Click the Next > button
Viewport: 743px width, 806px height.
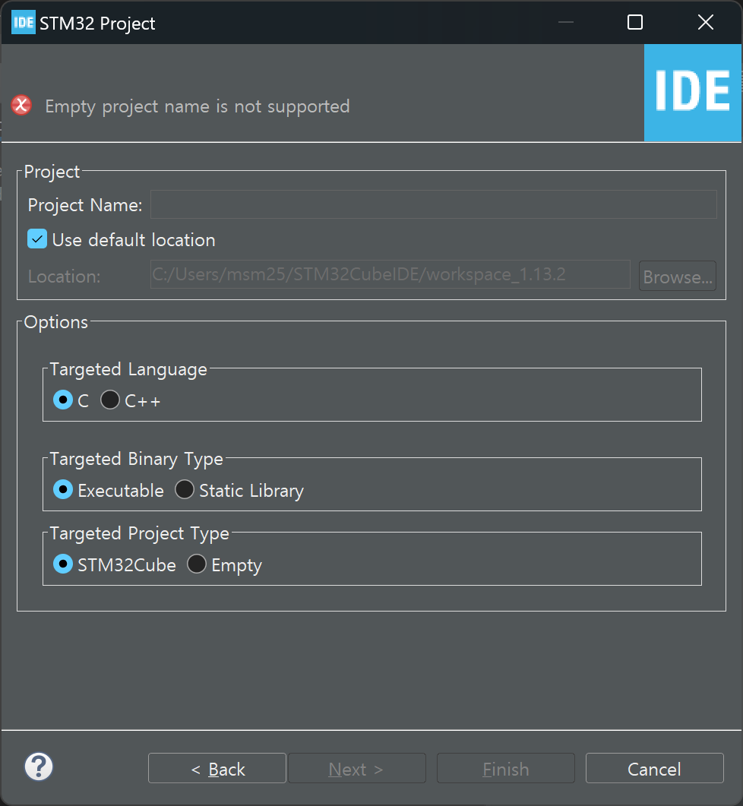point(357,769)
